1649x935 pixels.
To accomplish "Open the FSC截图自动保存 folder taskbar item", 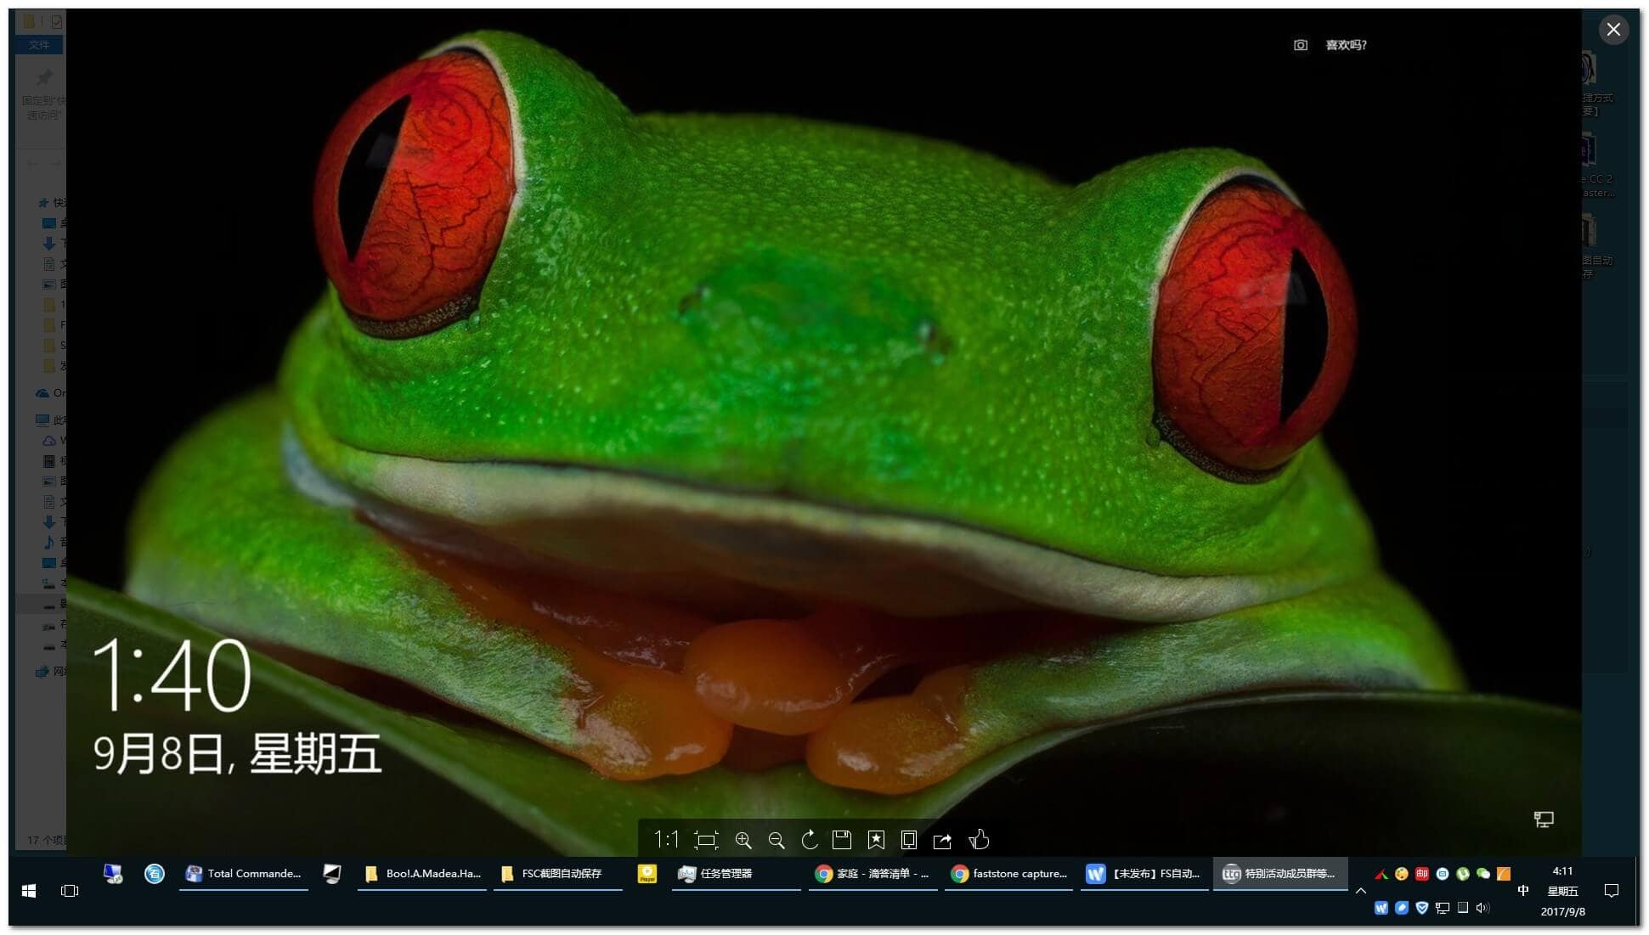I will (558, 874).
